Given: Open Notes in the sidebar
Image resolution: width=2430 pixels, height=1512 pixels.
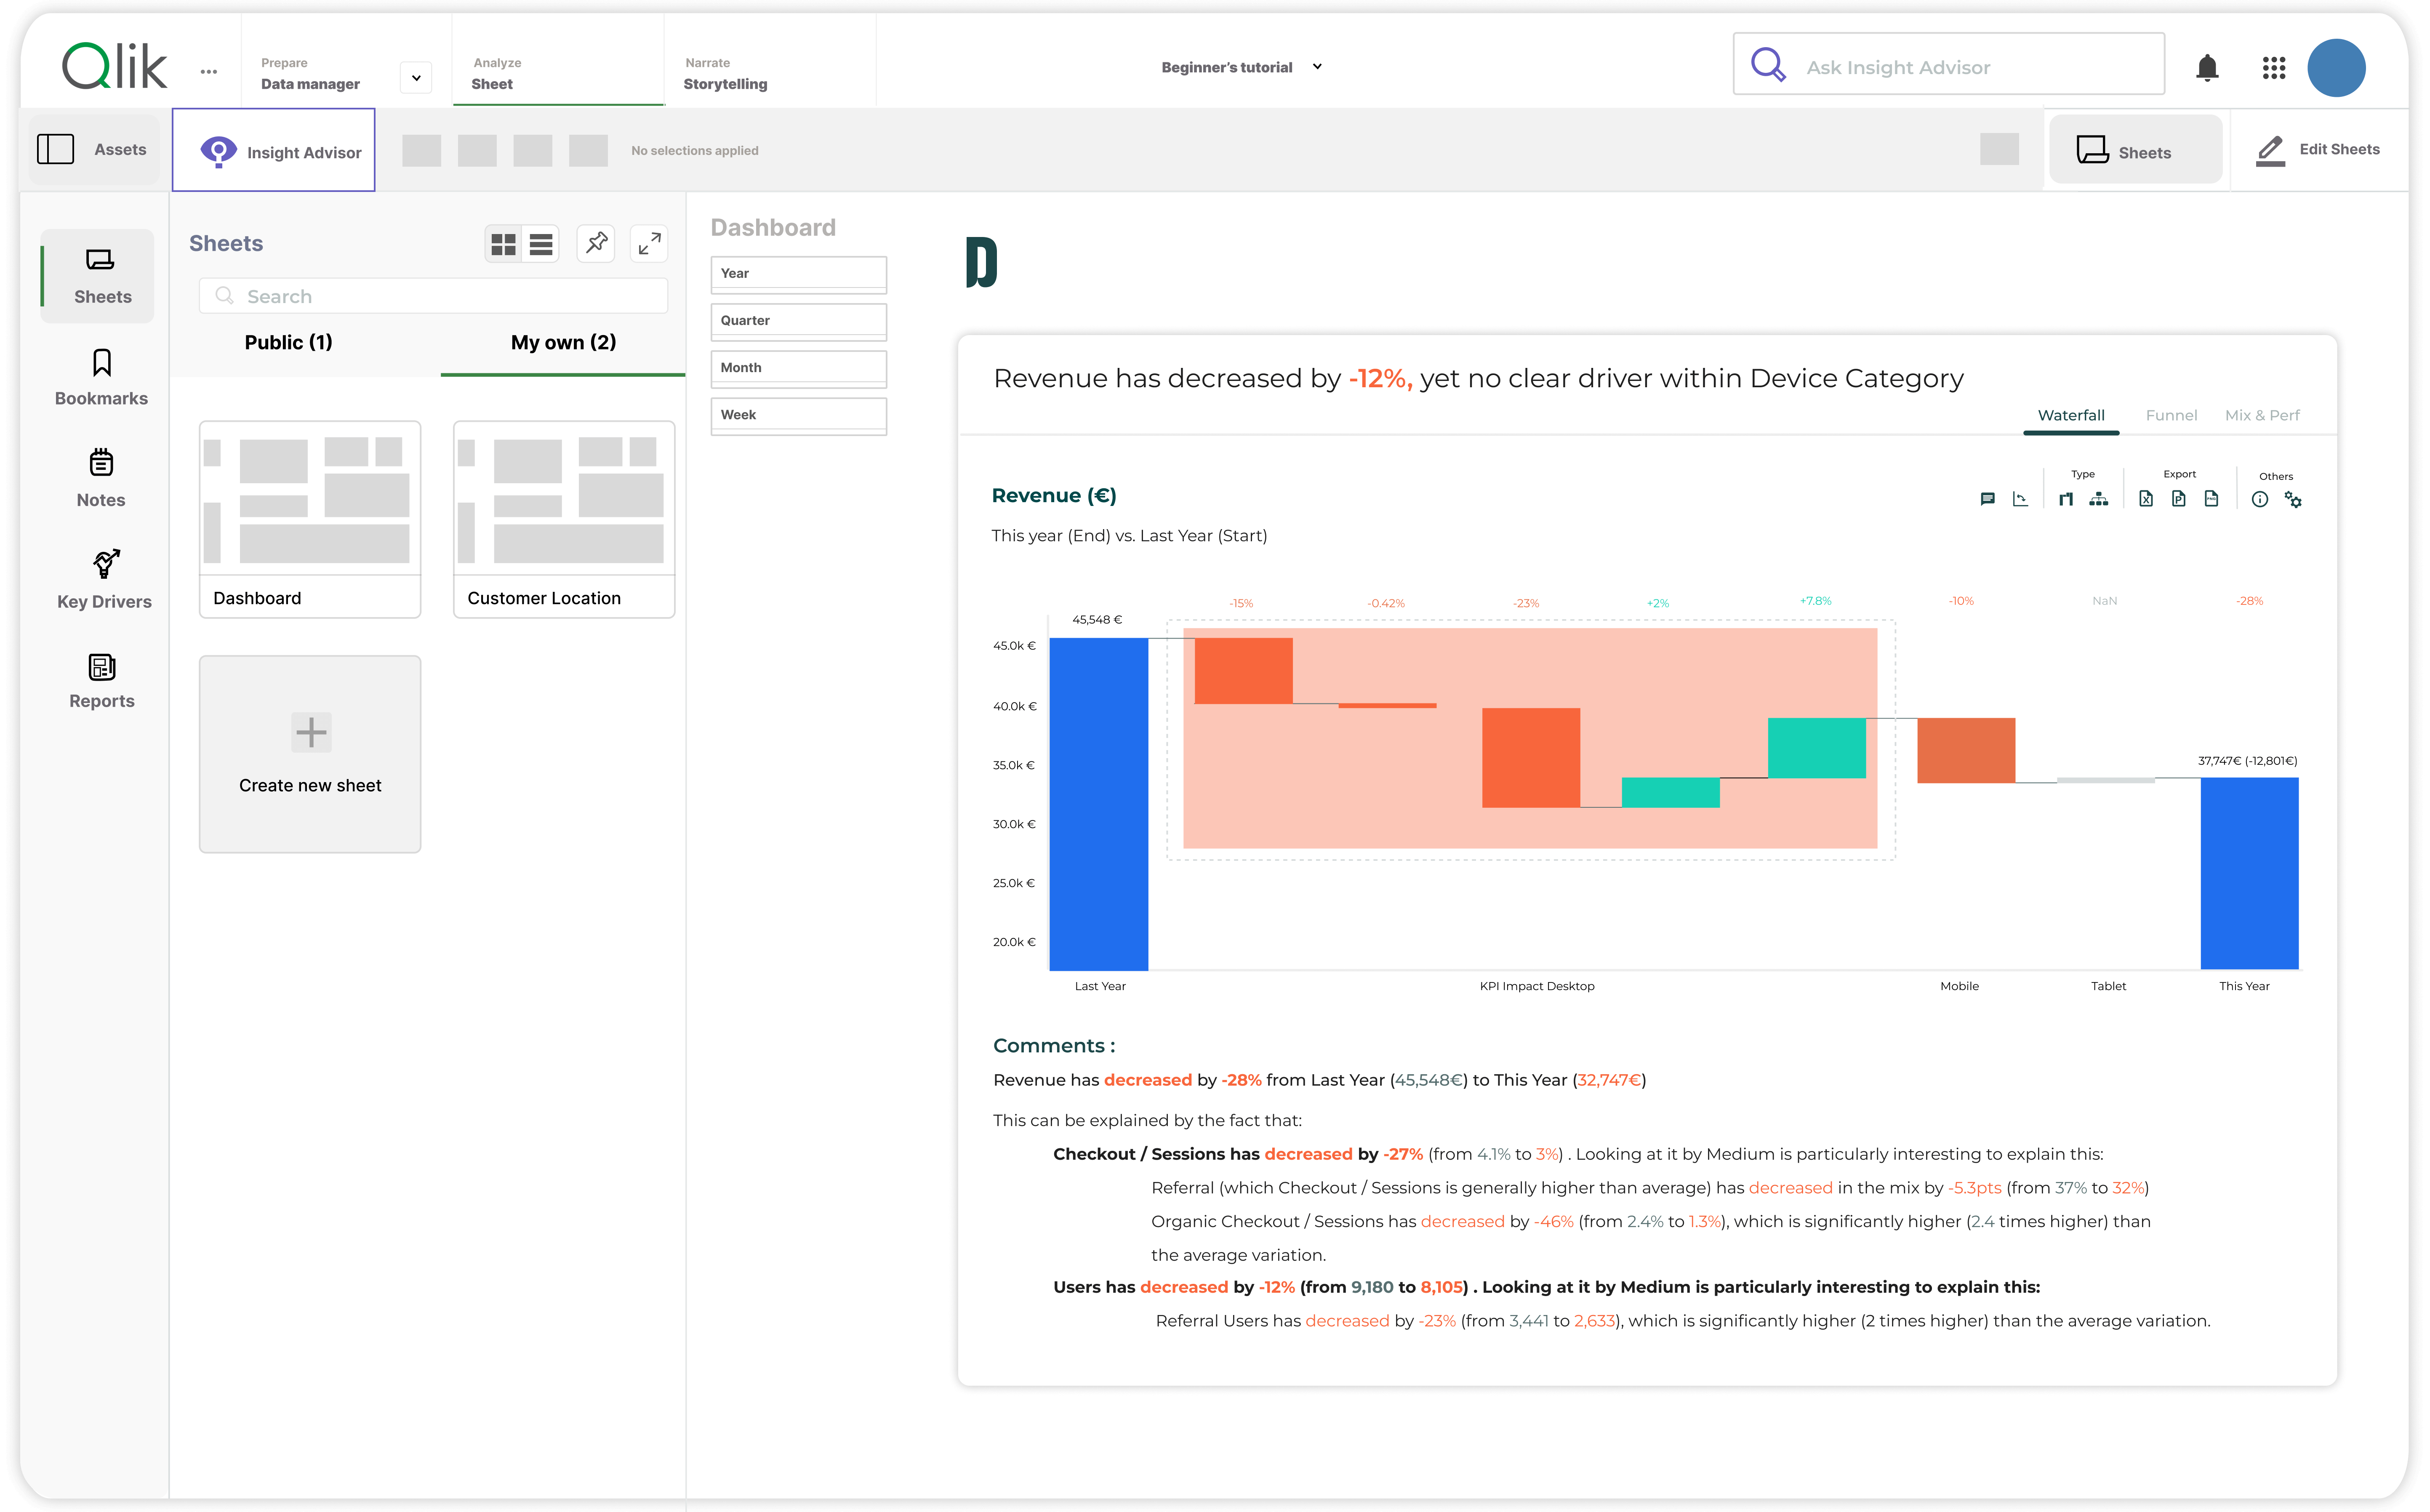Looking at the screenshot, I should 101,479.
